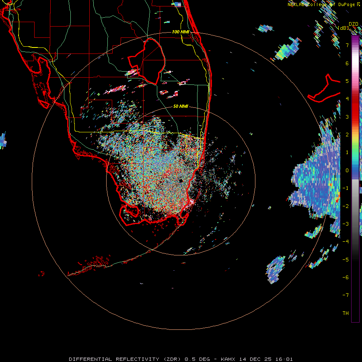Click the -5 value on the color scale
This screenshot has height=362, width=362.
[x=346, y=259]
